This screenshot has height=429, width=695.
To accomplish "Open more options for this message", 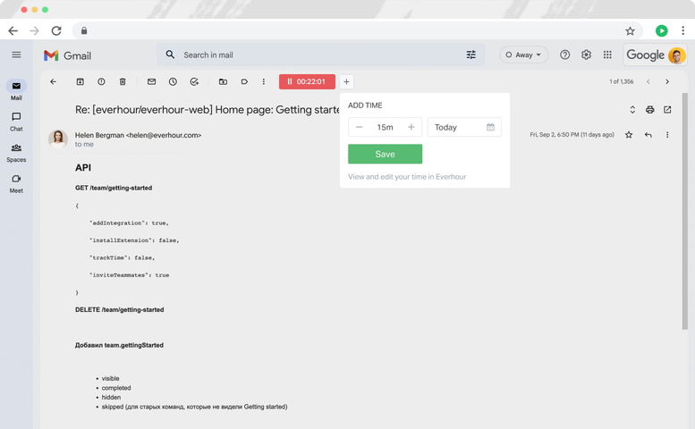I will click(667, 135).
